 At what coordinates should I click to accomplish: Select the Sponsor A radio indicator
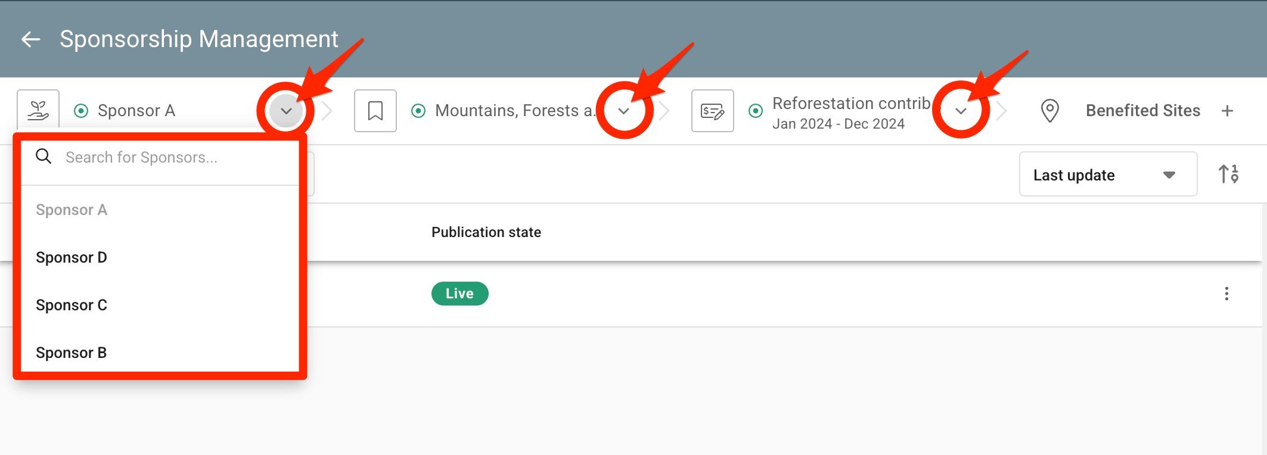coord(81,111)
